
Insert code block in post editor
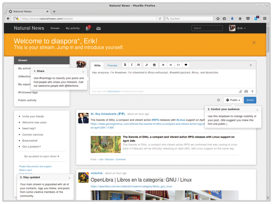coord(178,65)
